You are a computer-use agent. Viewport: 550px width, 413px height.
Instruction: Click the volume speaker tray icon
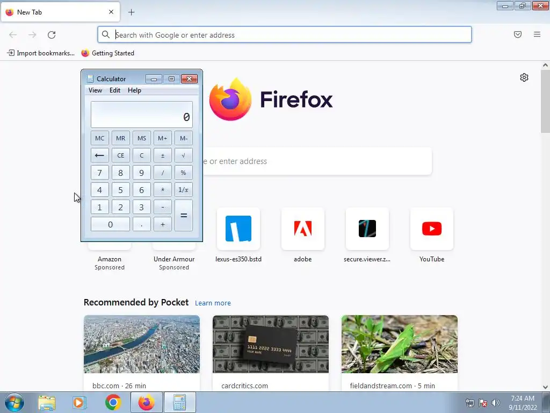click(x=496, y=403)
